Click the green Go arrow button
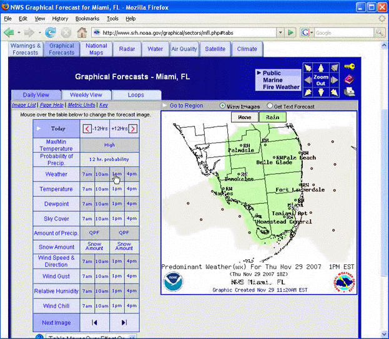Screen dimensions: 389x339 pyautogui.click(x=290, y=32)
